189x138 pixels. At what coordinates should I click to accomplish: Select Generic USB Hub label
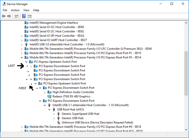[x=73, y=118]
